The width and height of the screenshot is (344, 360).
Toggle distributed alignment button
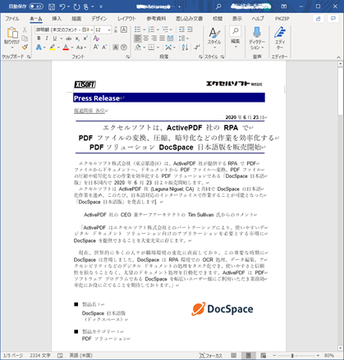point(170,39)
